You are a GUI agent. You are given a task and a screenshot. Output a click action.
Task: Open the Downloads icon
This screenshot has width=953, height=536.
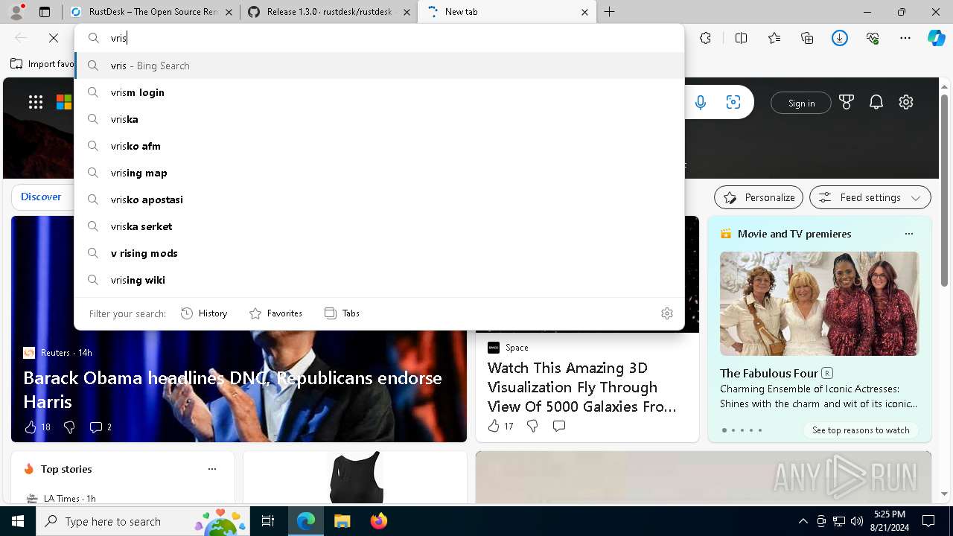(x=840, y=38)
